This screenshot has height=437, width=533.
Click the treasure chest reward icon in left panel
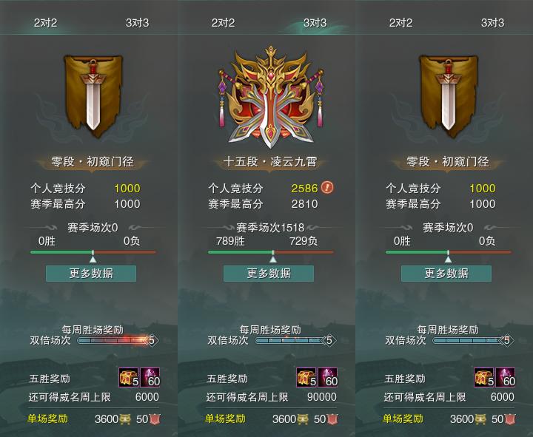(129, 377)
